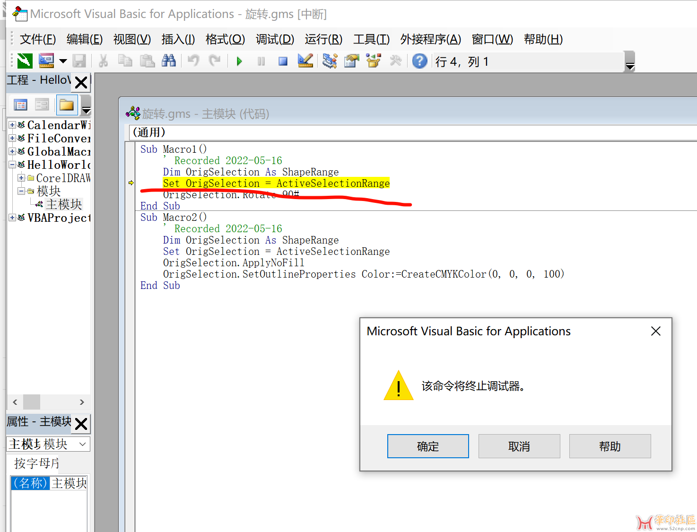
Task: Open the 帮助(H) menu
Action: (543, 39)
